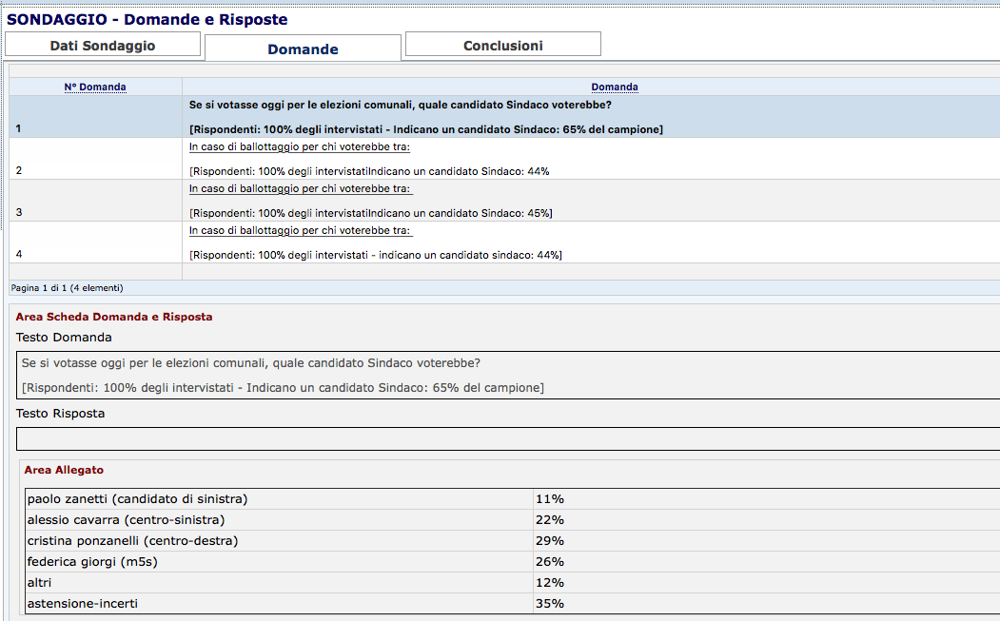Select paolo zanetti row in attachment table

[137, 499]
